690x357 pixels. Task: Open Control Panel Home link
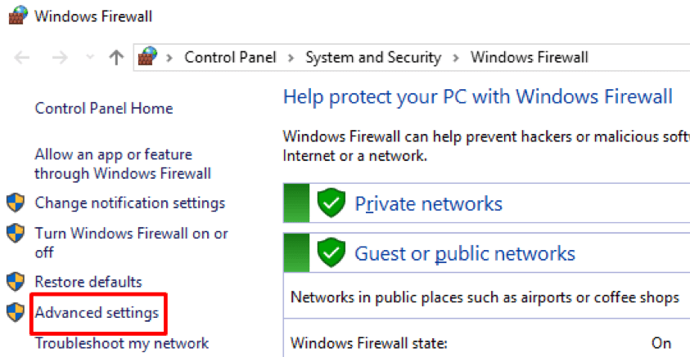[104, 108]
